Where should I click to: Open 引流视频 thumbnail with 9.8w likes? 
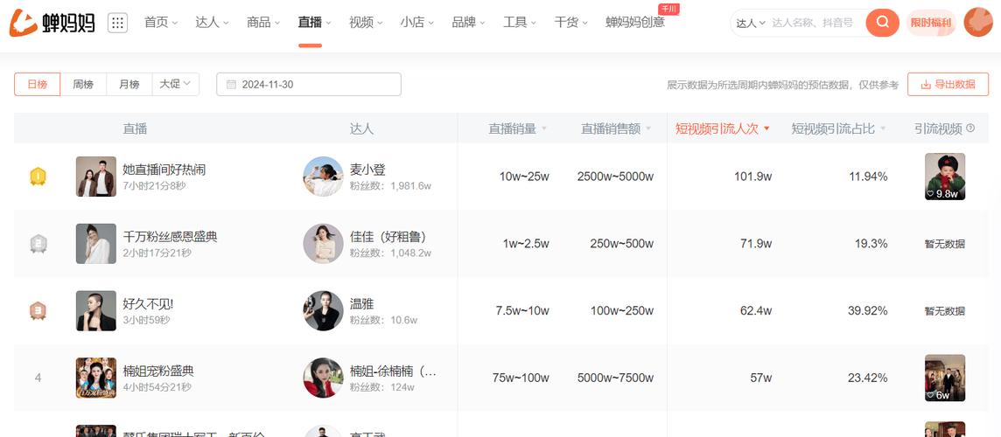point(945,176)
